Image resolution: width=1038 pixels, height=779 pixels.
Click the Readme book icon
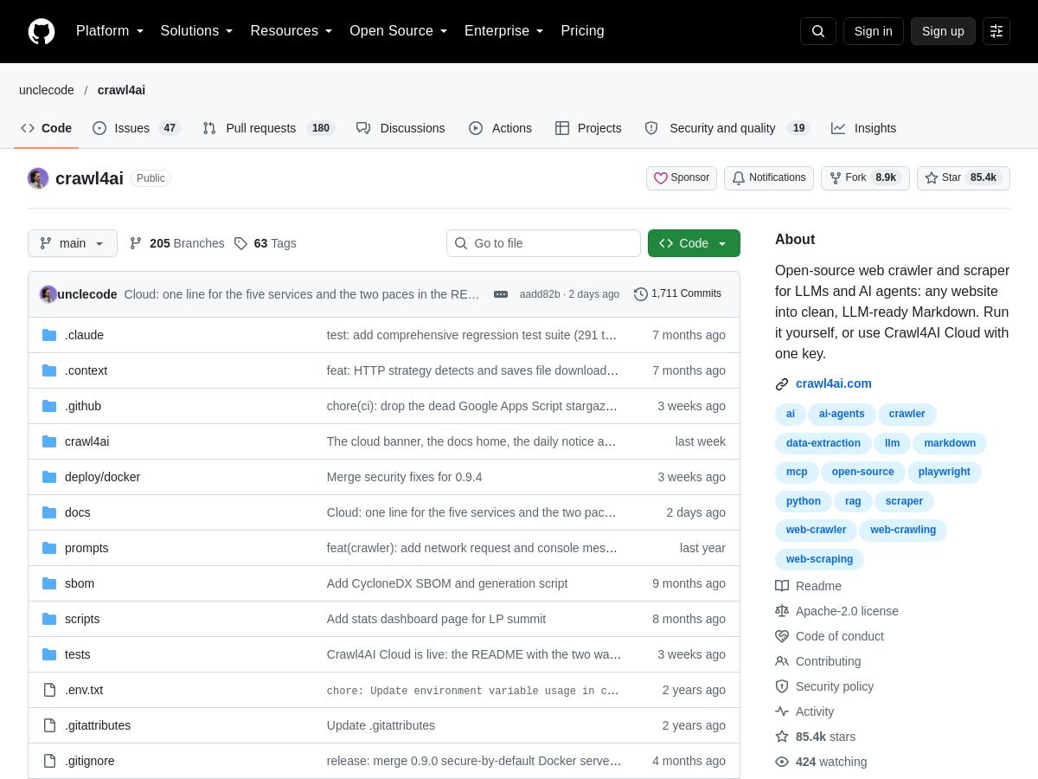782,586
